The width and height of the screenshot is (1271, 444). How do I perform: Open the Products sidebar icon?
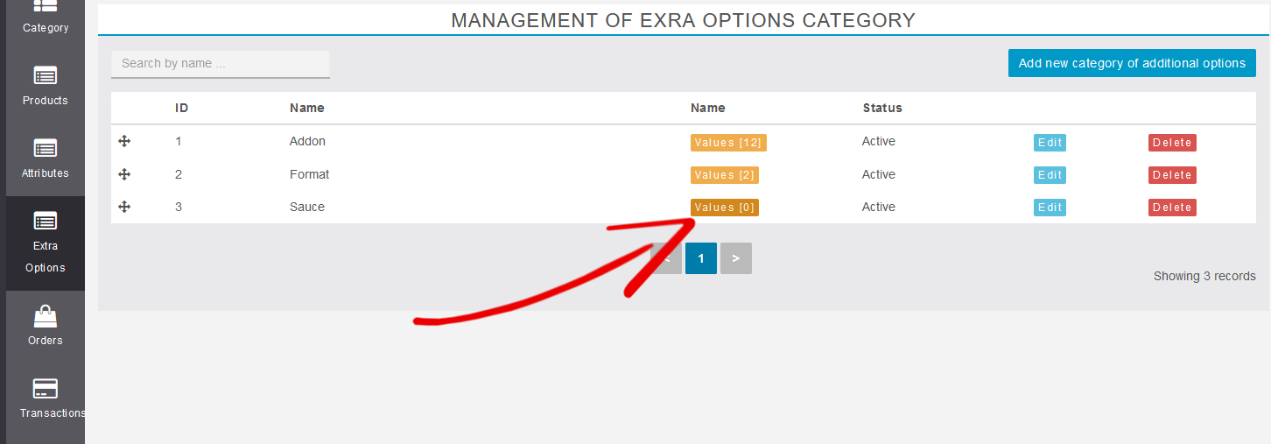45,75
